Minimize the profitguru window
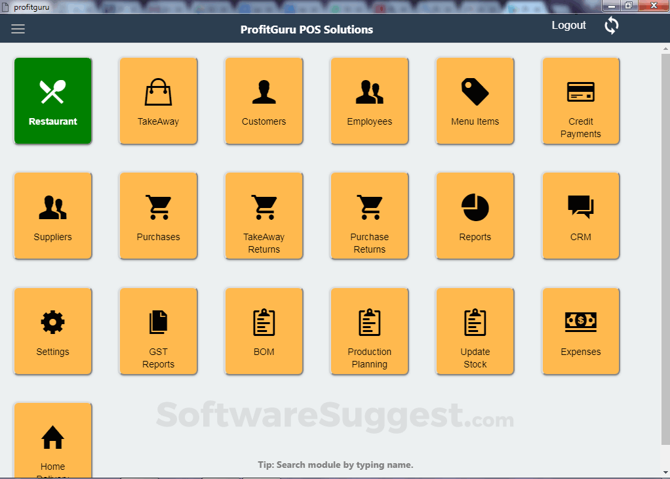Viewport: 670px width, 479px height. (612, 5)
